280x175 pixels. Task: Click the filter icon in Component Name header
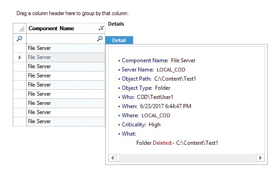tap(101, 28)
